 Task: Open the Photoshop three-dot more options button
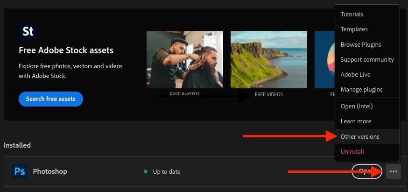[394, 171]
